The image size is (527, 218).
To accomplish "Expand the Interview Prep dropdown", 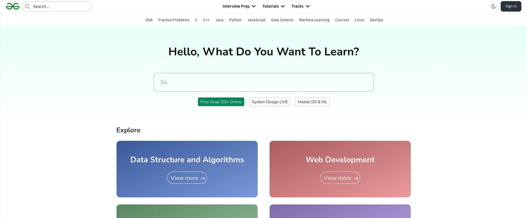I will pos(239,6).
